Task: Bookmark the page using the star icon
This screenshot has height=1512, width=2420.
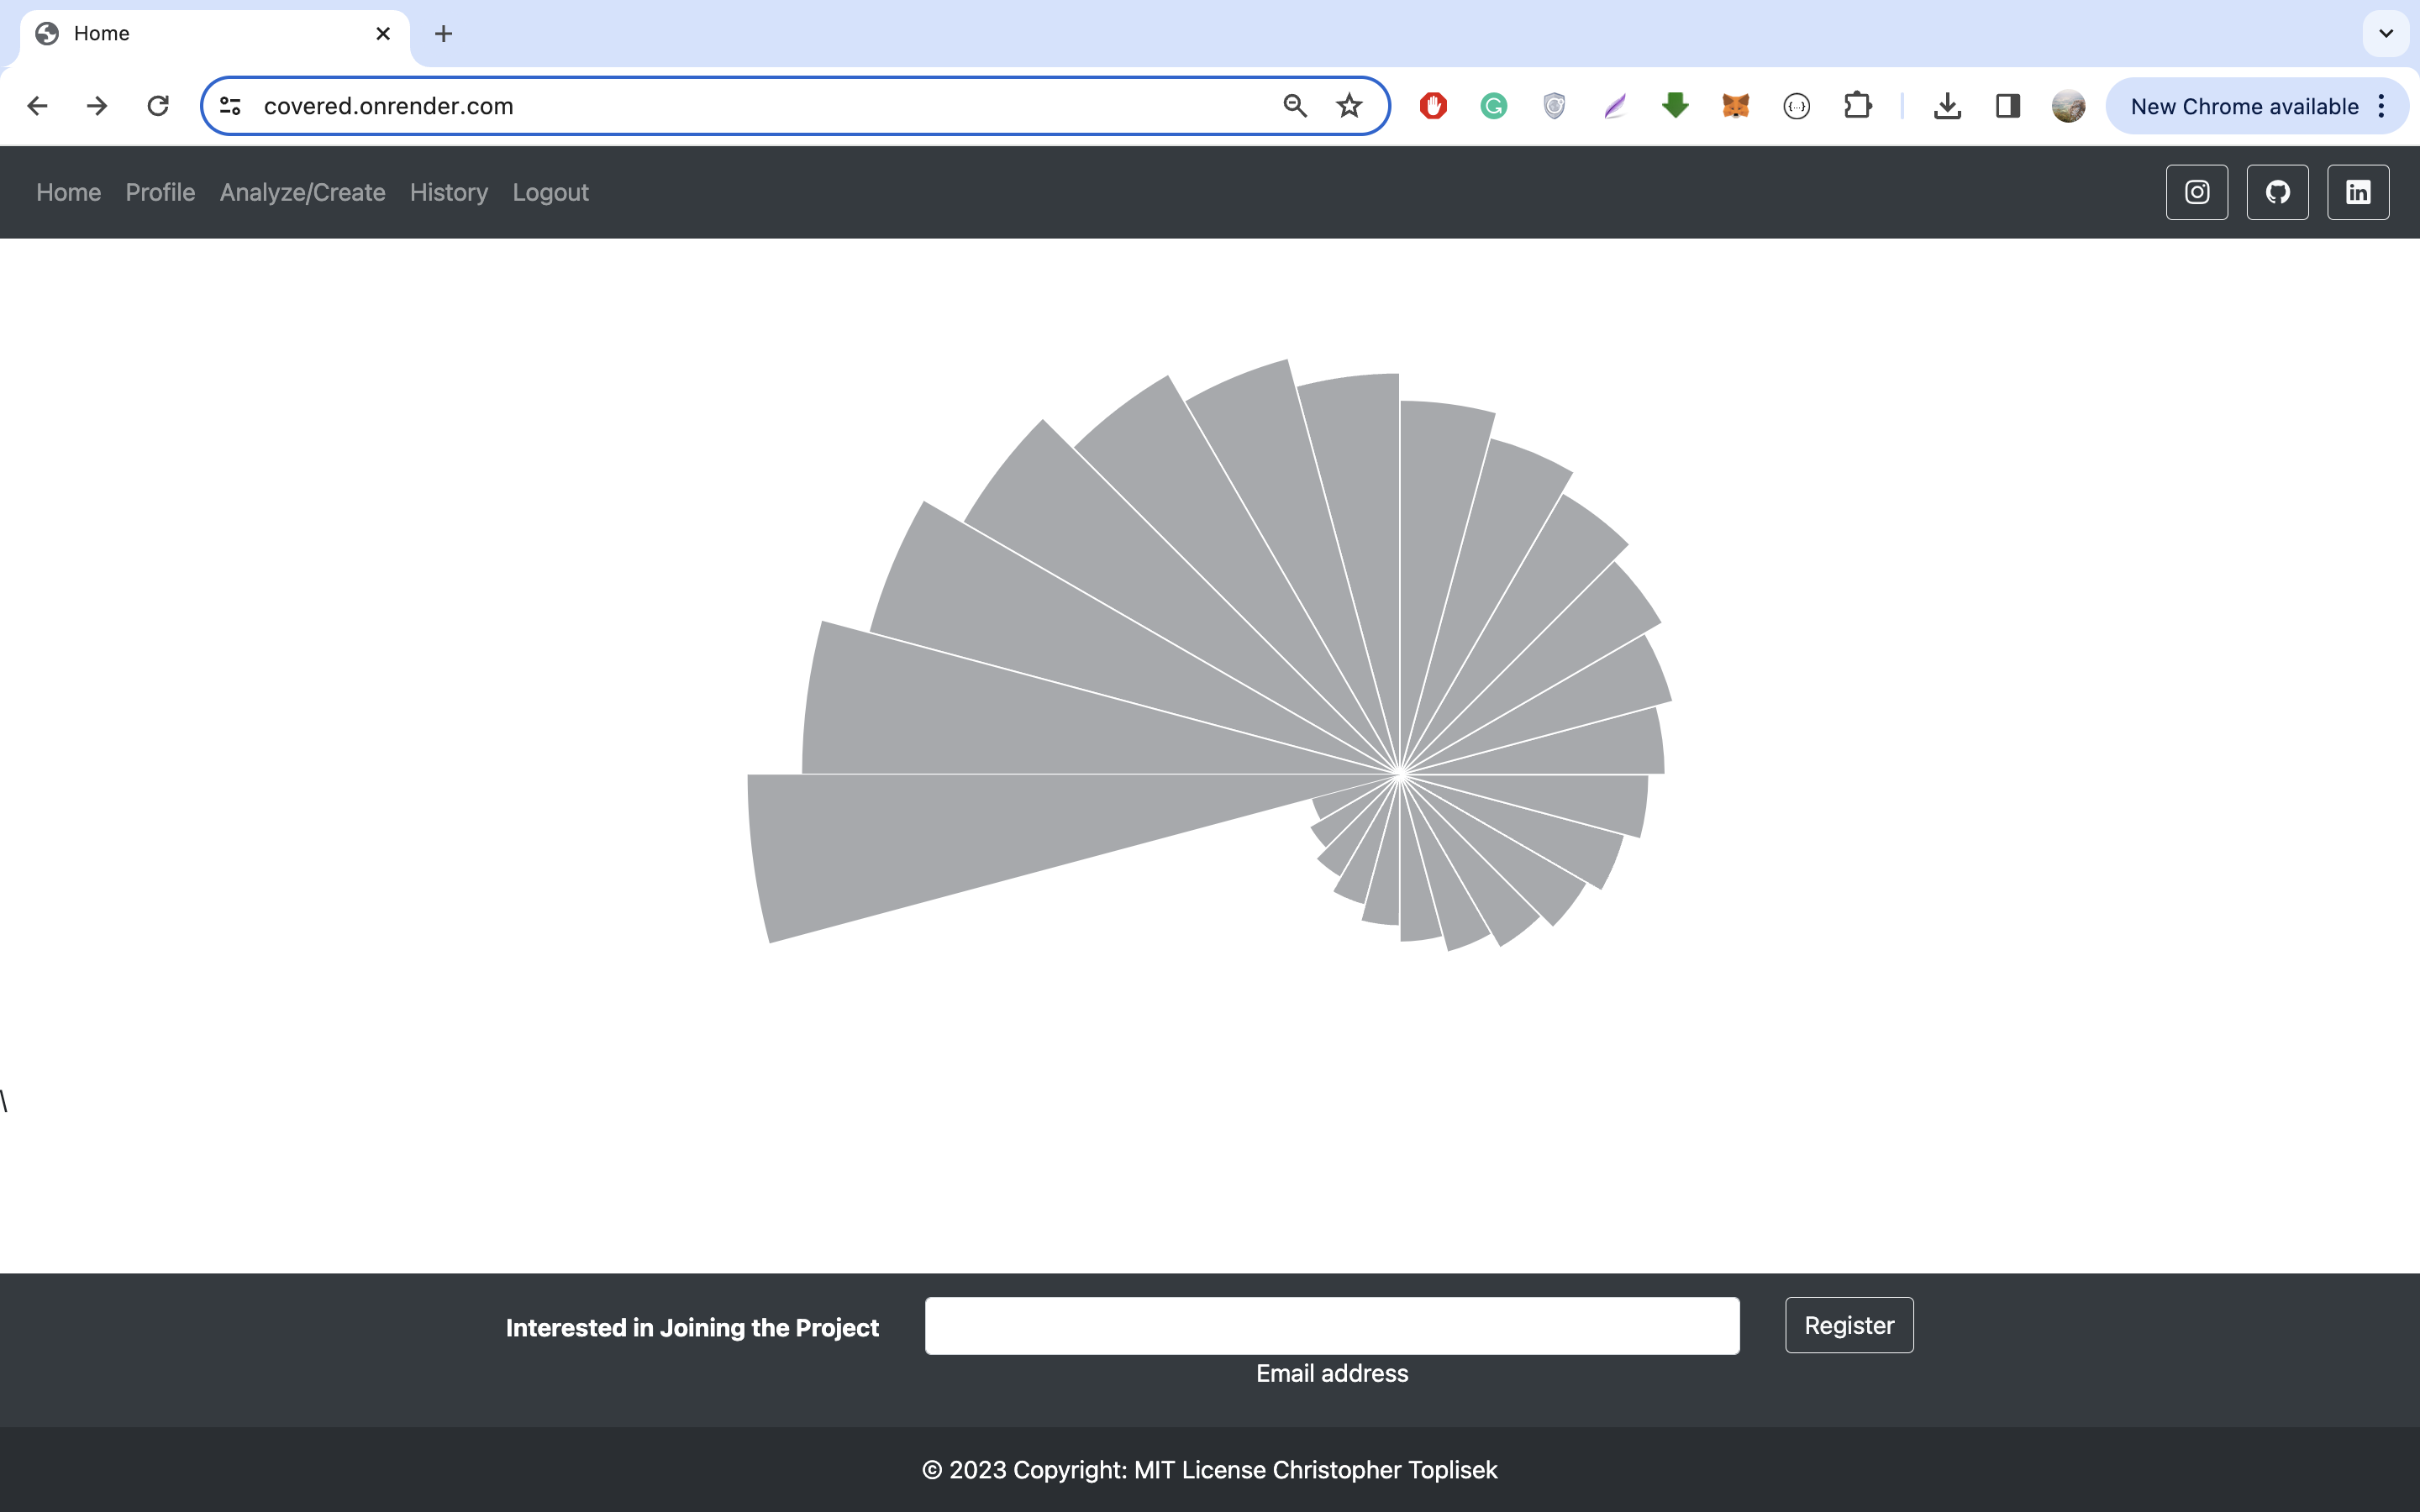Action: click(1348, 105)
